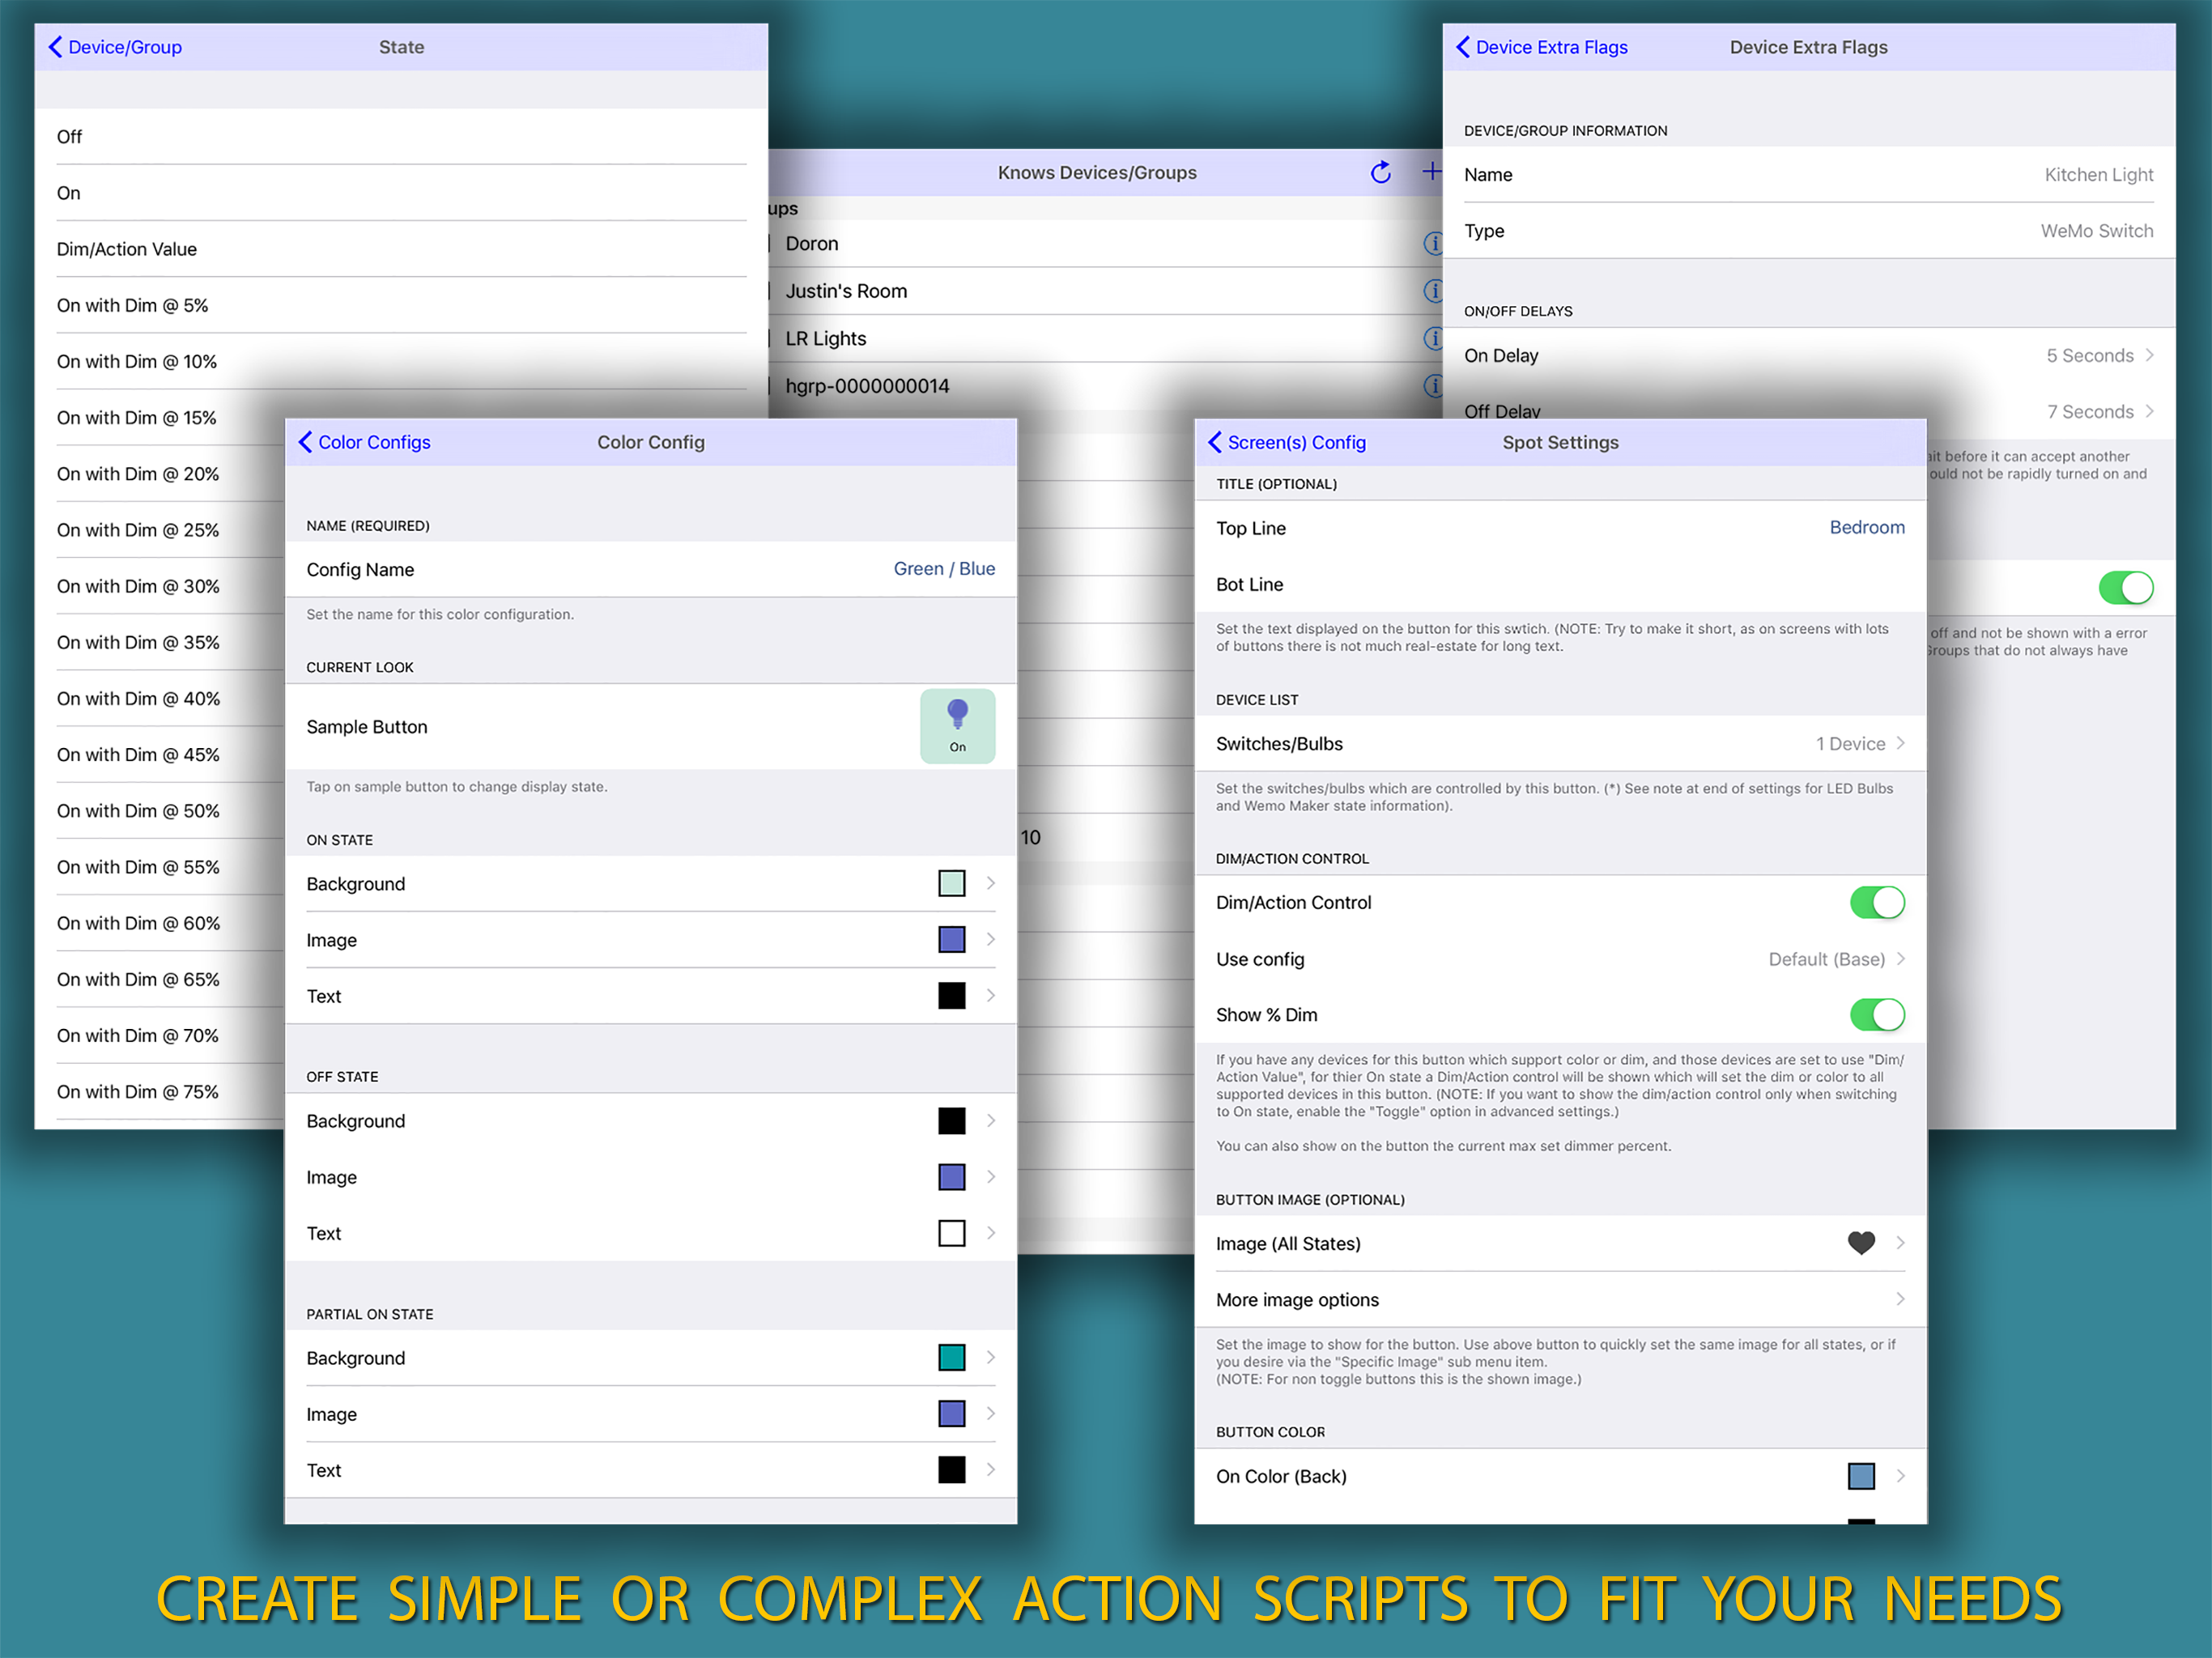Tap the Sample Button bulb preview
Viewport: 2212px width, 1658px height.
(957, 726)
